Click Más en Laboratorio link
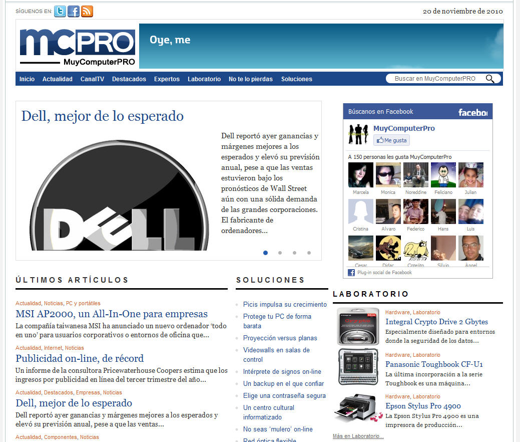This screenshot has height=442, width=520. pyautogui.click(x=358, y=436)
